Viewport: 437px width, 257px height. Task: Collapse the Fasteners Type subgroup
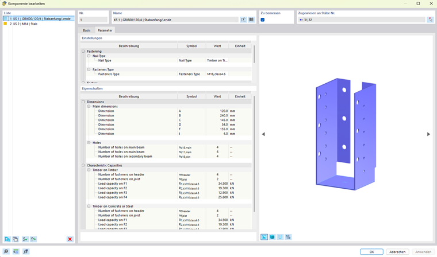pos(89,69)
